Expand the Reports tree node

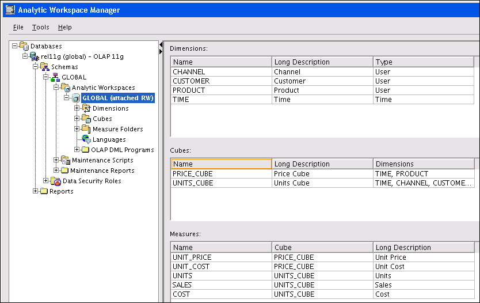coord(35,191)
